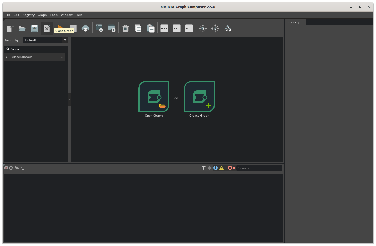Click the console asterisk icon

click(210, 168)
